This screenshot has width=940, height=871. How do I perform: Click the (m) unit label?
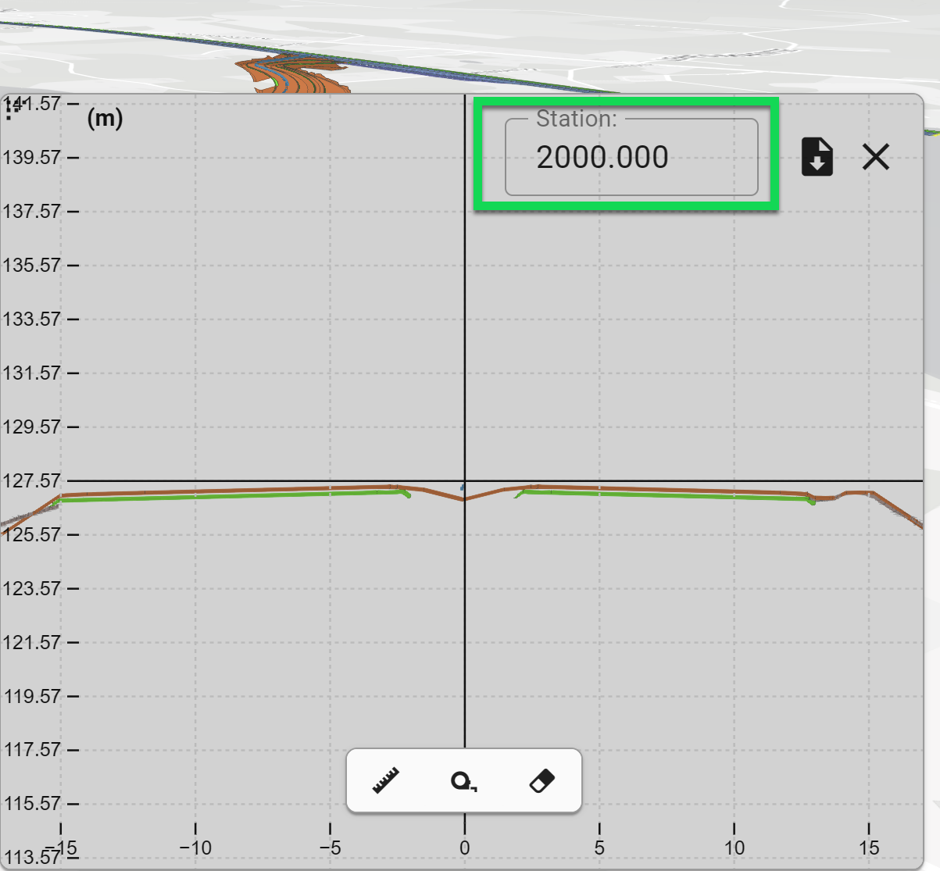pos(105,118)
